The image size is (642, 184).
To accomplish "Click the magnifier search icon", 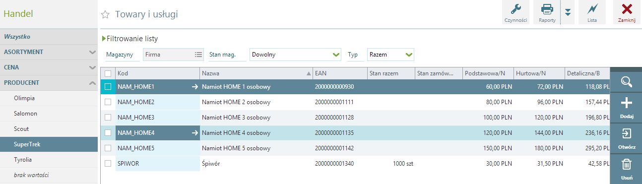I will [626, 81].
